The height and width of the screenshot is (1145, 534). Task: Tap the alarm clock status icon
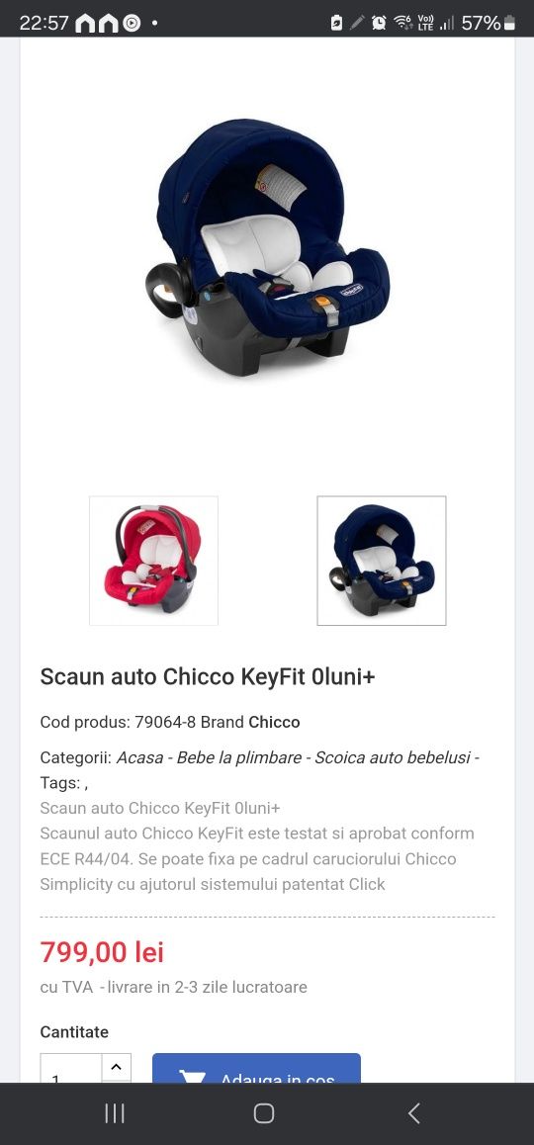point(379,23)
